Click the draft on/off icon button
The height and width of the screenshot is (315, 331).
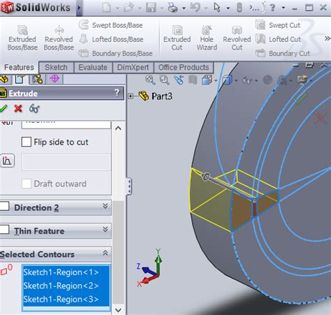pyautogui.click(x=7, y=161)
